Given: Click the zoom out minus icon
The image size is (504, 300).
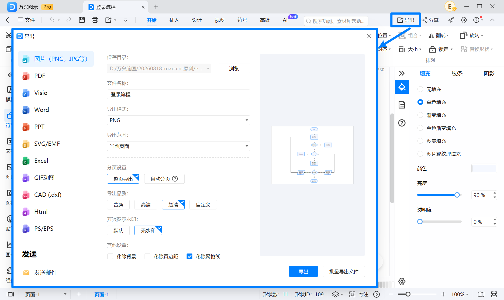Looking at the screenshot, I should click(391, 294).
